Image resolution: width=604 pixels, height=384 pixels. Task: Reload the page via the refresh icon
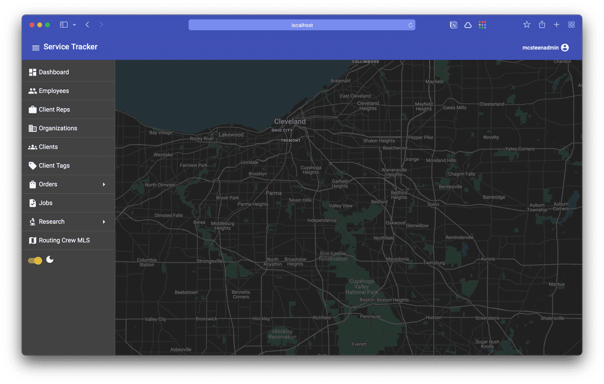(410, 25)
